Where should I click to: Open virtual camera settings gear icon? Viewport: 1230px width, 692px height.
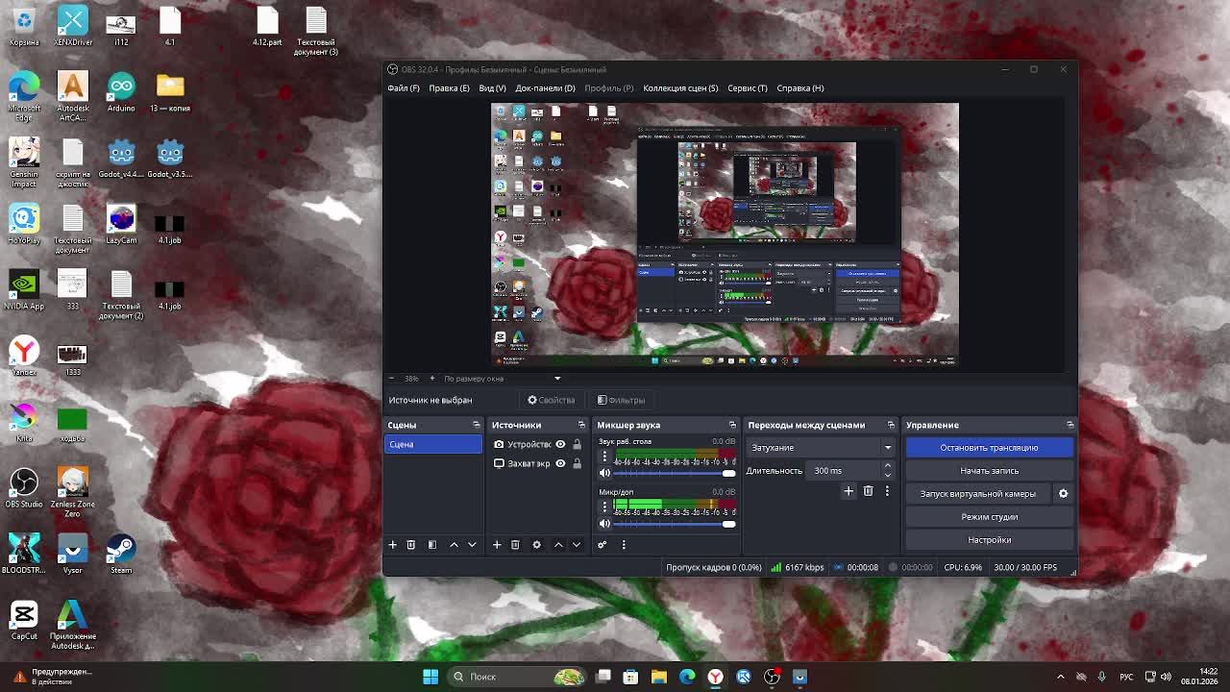(x=1063, y=493)
